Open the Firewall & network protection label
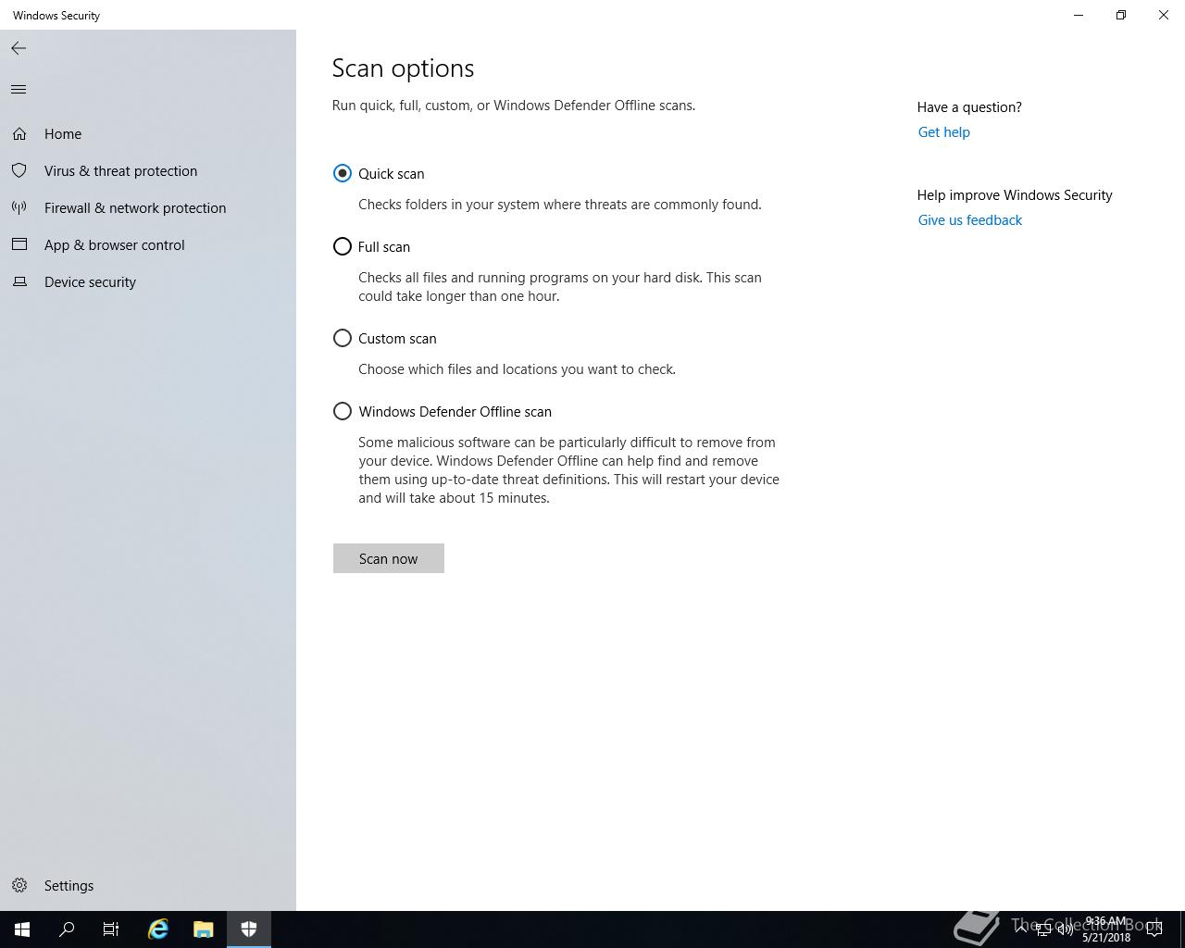 coord(135,207)
